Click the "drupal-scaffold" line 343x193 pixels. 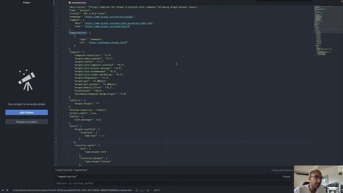(x=87, y=129)
